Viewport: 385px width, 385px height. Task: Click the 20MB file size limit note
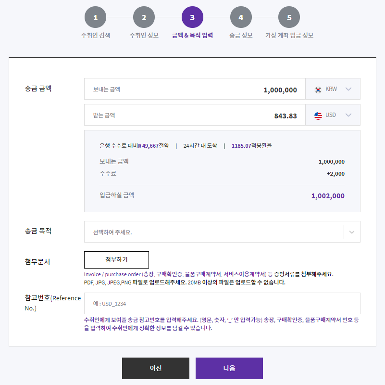[236, 282]
